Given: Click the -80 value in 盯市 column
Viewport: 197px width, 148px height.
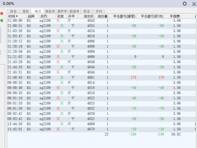Looking at the screenshot, I should (x=161, y=26).
